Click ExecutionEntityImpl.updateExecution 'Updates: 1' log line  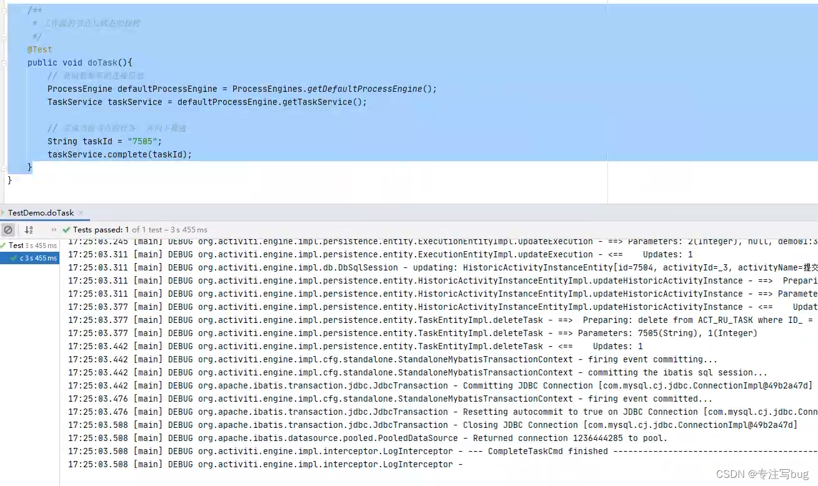[x=381, y=254]
